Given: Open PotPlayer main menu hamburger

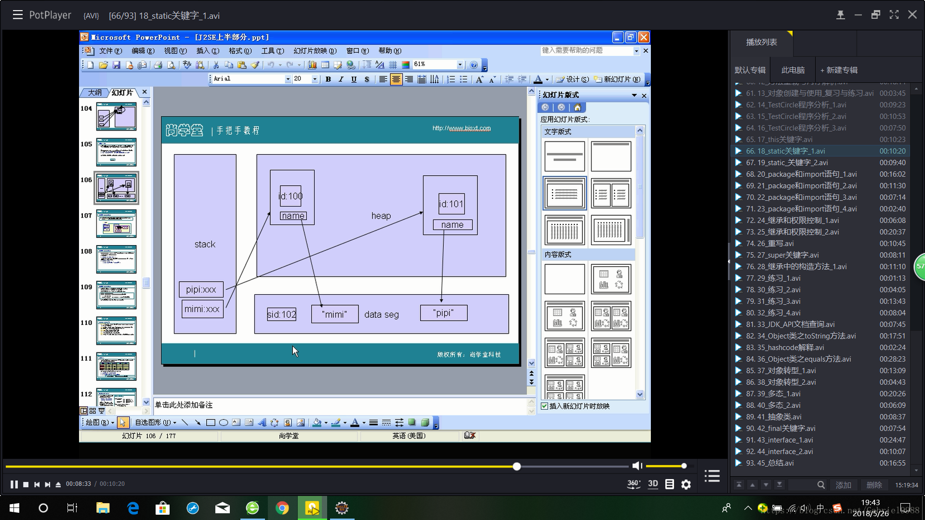Looking at the screenshot, I should tap(18, 15).
